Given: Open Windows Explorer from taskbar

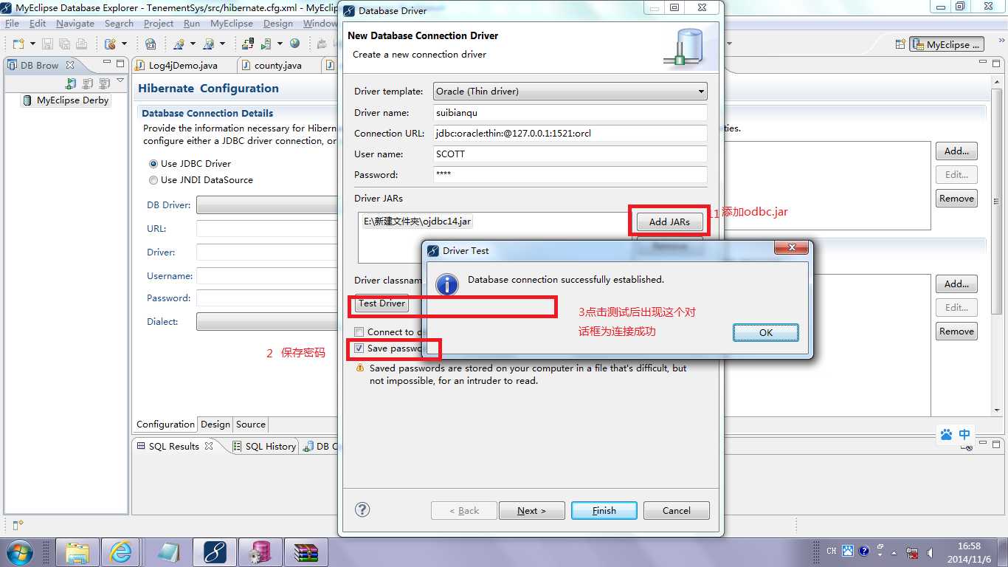Looking at the screenshot, I should (77, 552).
